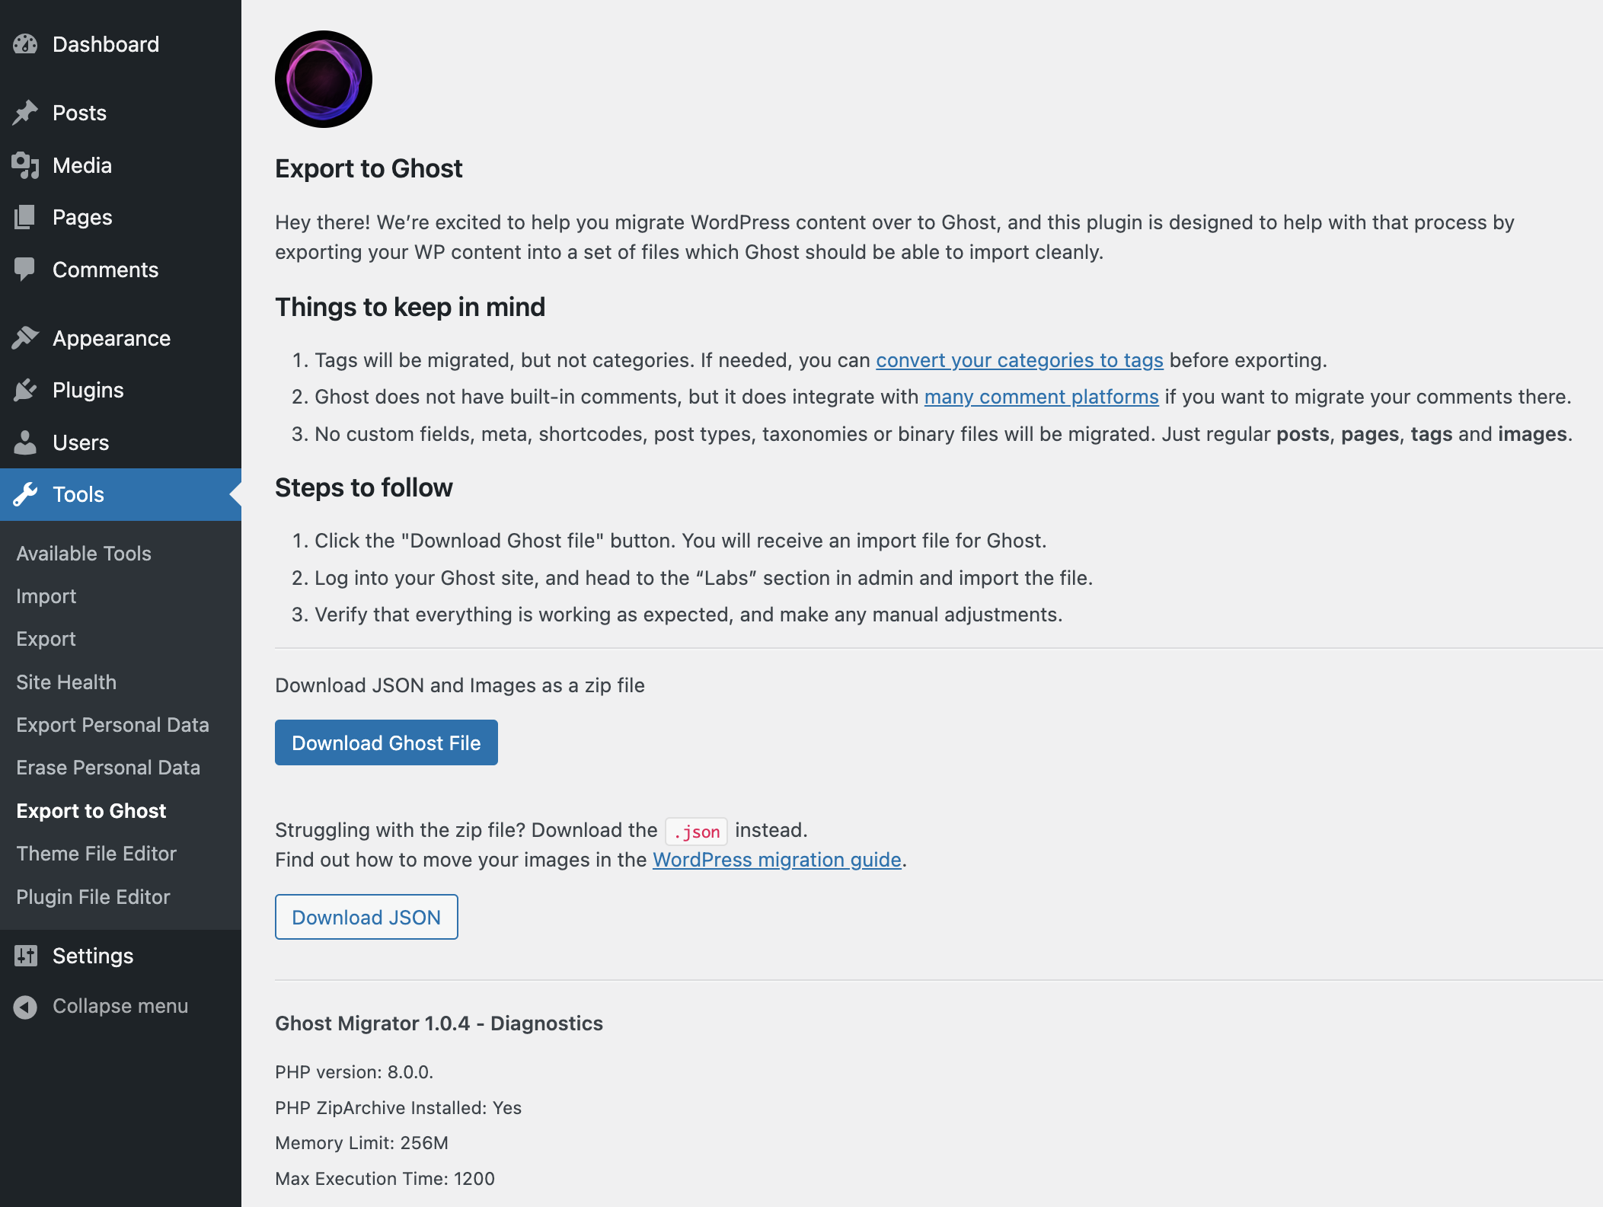Click the Tools wrench icon
This screenshot has height=1207, width=1603.
coord(24,494)
